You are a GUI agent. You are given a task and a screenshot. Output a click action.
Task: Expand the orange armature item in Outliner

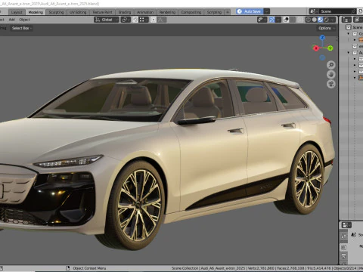[x=355, y=78]
